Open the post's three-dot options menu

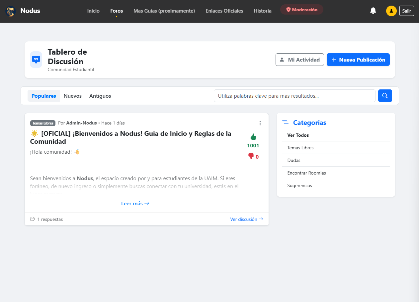260,123
